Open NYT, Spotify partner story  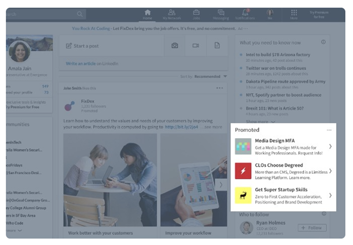(x=284, y=95)
